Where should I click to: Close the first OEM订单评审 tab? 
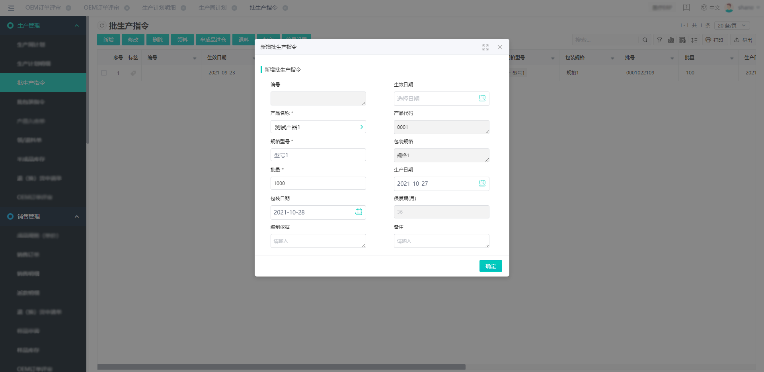point(68,8)
